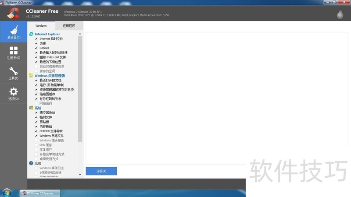
Task: Select the 系统 group heading
Action: (38, 108)
